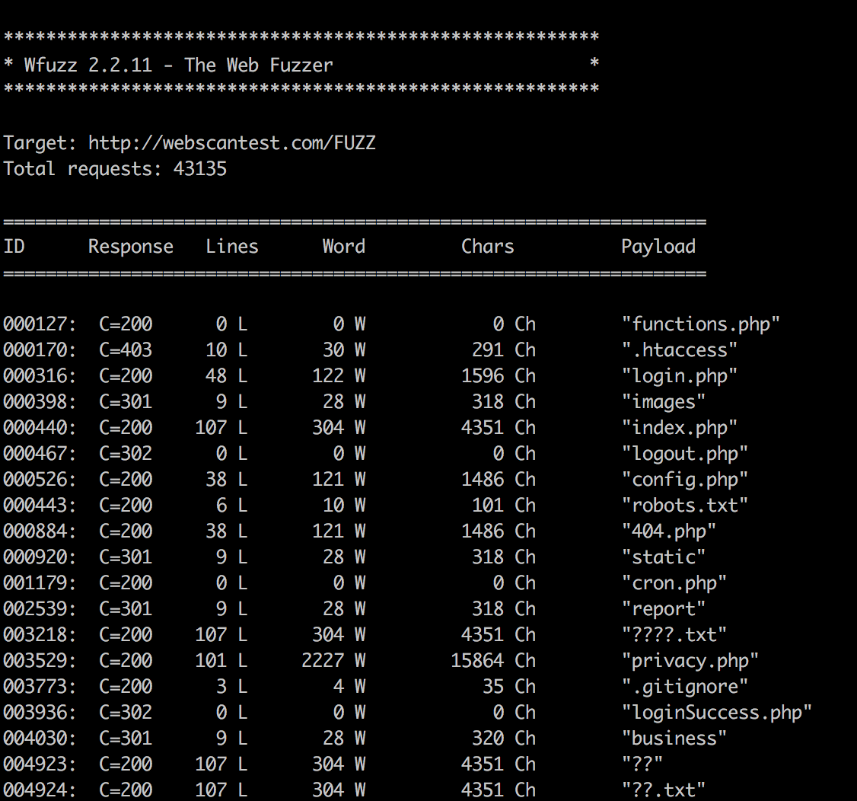Select payload ".htaccess"
The height and width of the screenshot is (801, 857).
click(680, 350)
